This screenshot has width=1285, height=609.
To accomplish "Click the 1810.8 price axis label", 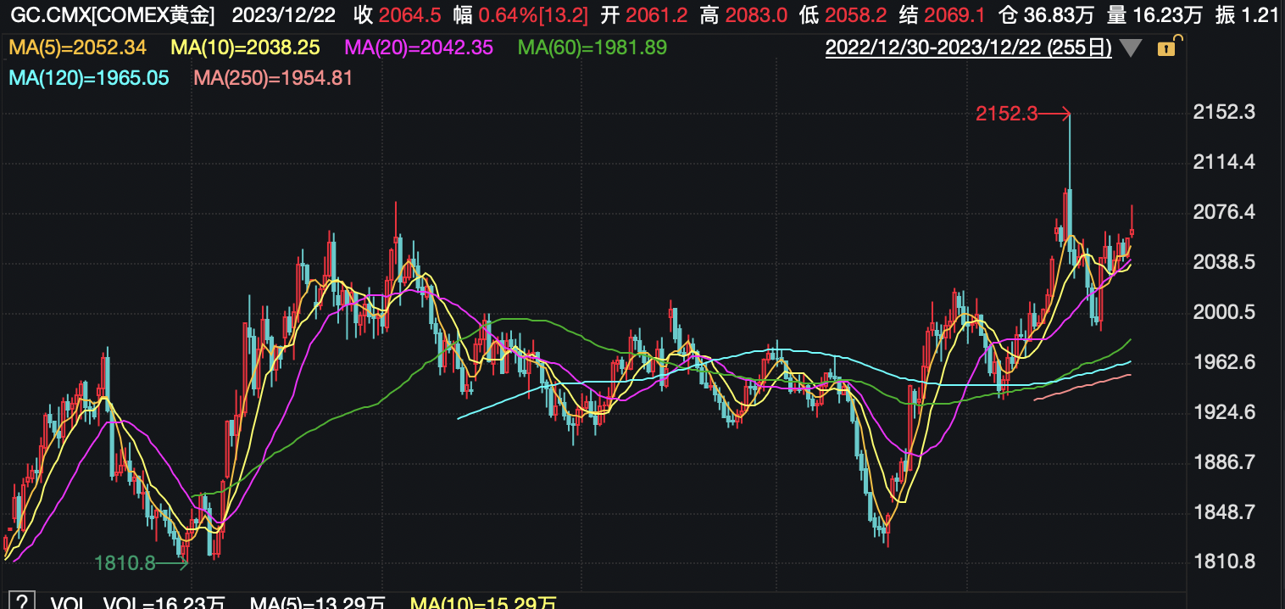I will pos(1223,562).
